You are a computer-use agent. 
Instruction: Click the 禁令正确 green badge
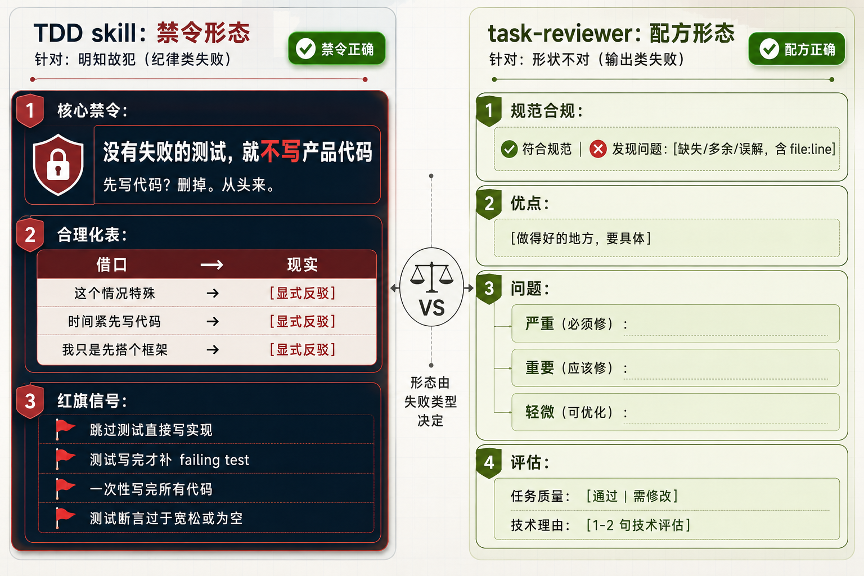336,49
